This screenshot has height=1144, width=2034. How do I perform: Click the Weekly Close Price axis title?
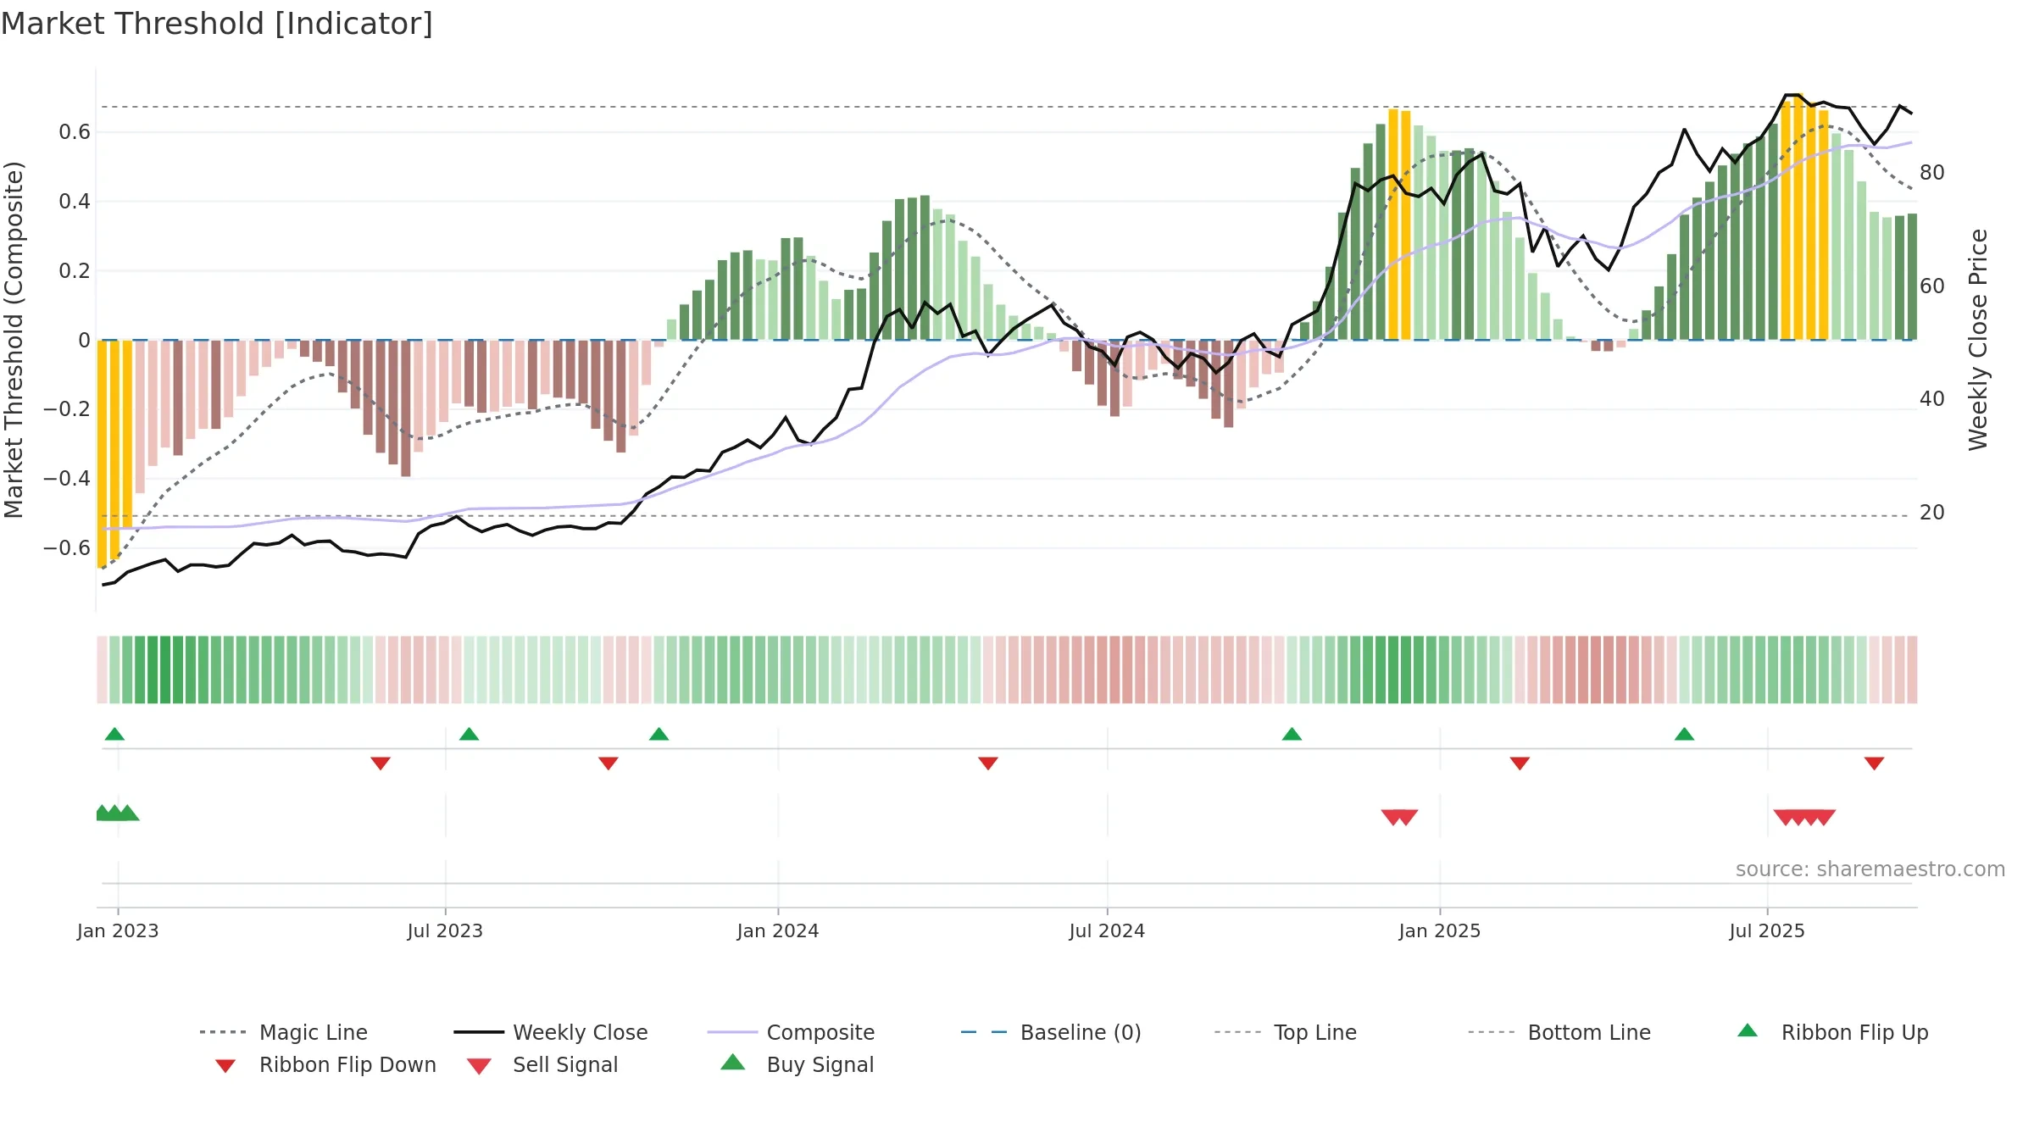point(1978,340)
